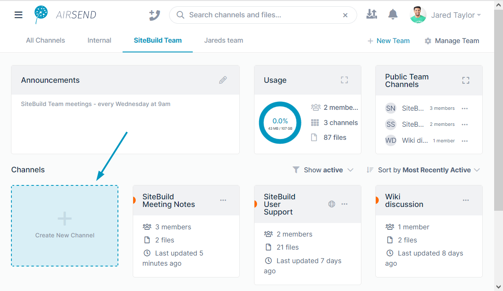The width and height of the screenshot is (503, 291).
Task: Expand the Public Team Channels panel
Action: click(x=466, y=80)
